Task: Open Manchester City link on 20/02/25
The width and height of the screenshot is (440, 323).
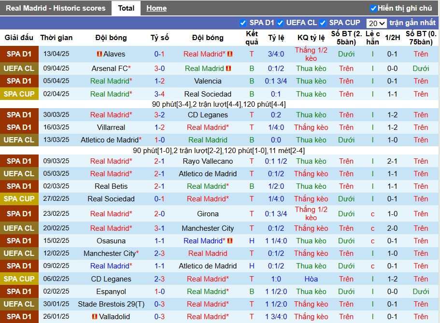Action: tap(208, 228)
